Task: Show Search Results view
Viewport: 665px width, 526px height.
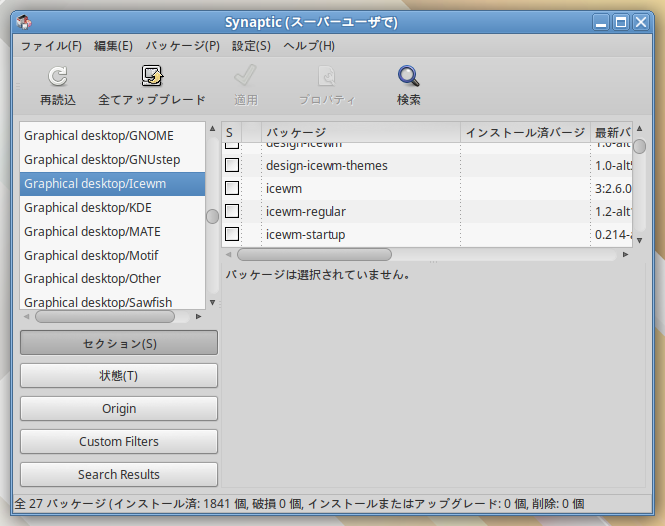Action: [x=119, y=474]
